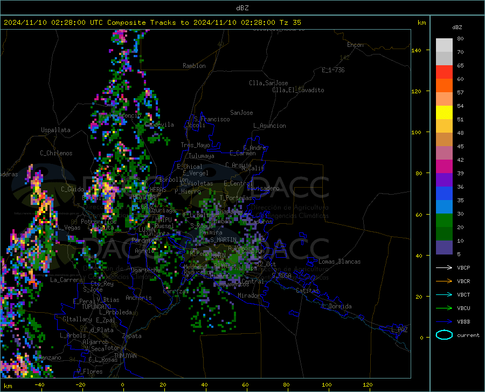Click the Divisadero map label
Image resolution: width=485 pixels, height=392 pixels.
tap(263, 188)
